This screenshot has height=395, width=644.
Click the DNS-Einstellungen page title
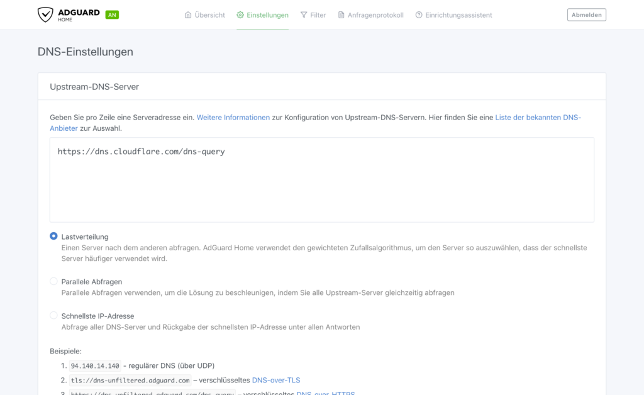coord(86,52)
